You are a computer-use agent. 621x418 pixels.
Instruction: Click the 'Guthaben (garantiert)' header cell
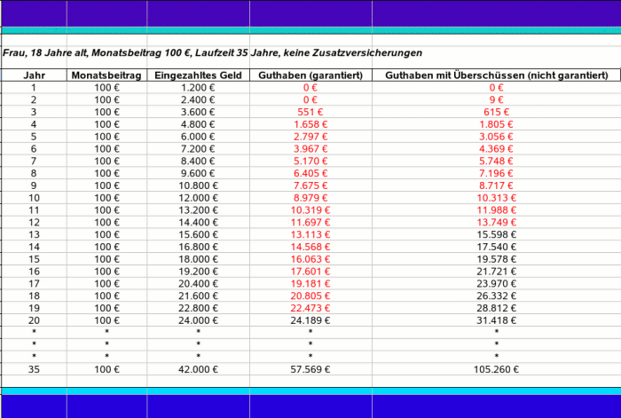pos(310,75)
